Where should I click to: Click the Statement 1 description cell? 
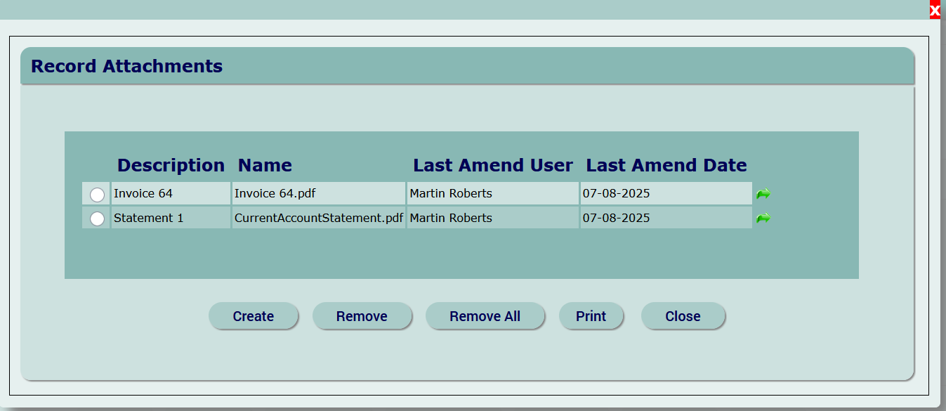pyautogui.click(x=148, y=218)
